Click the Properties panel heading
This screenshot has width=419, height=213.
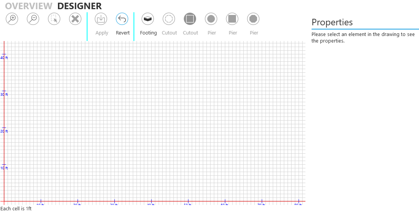(x=332, y=22)
